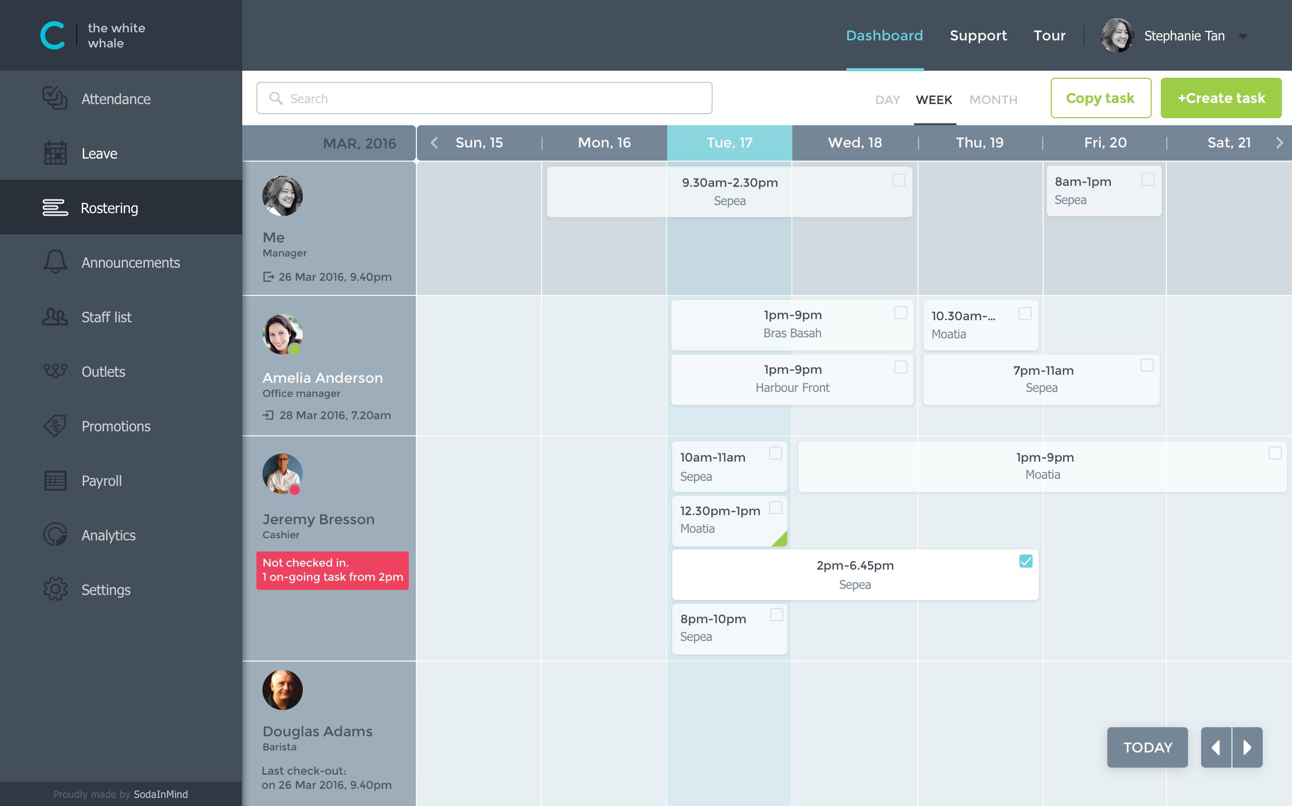Go to Staff list icon

point(55,317)
